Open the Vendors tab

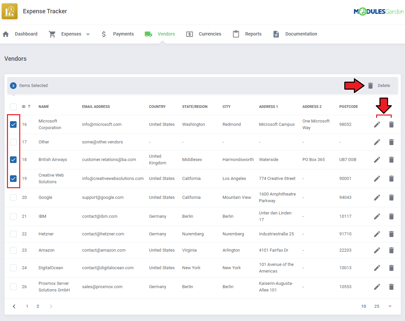click(x=160, y=34)
